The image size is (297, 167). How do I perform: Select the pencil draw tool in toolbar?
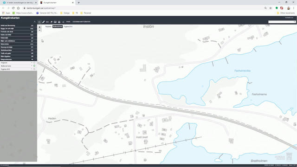[43, 22]
